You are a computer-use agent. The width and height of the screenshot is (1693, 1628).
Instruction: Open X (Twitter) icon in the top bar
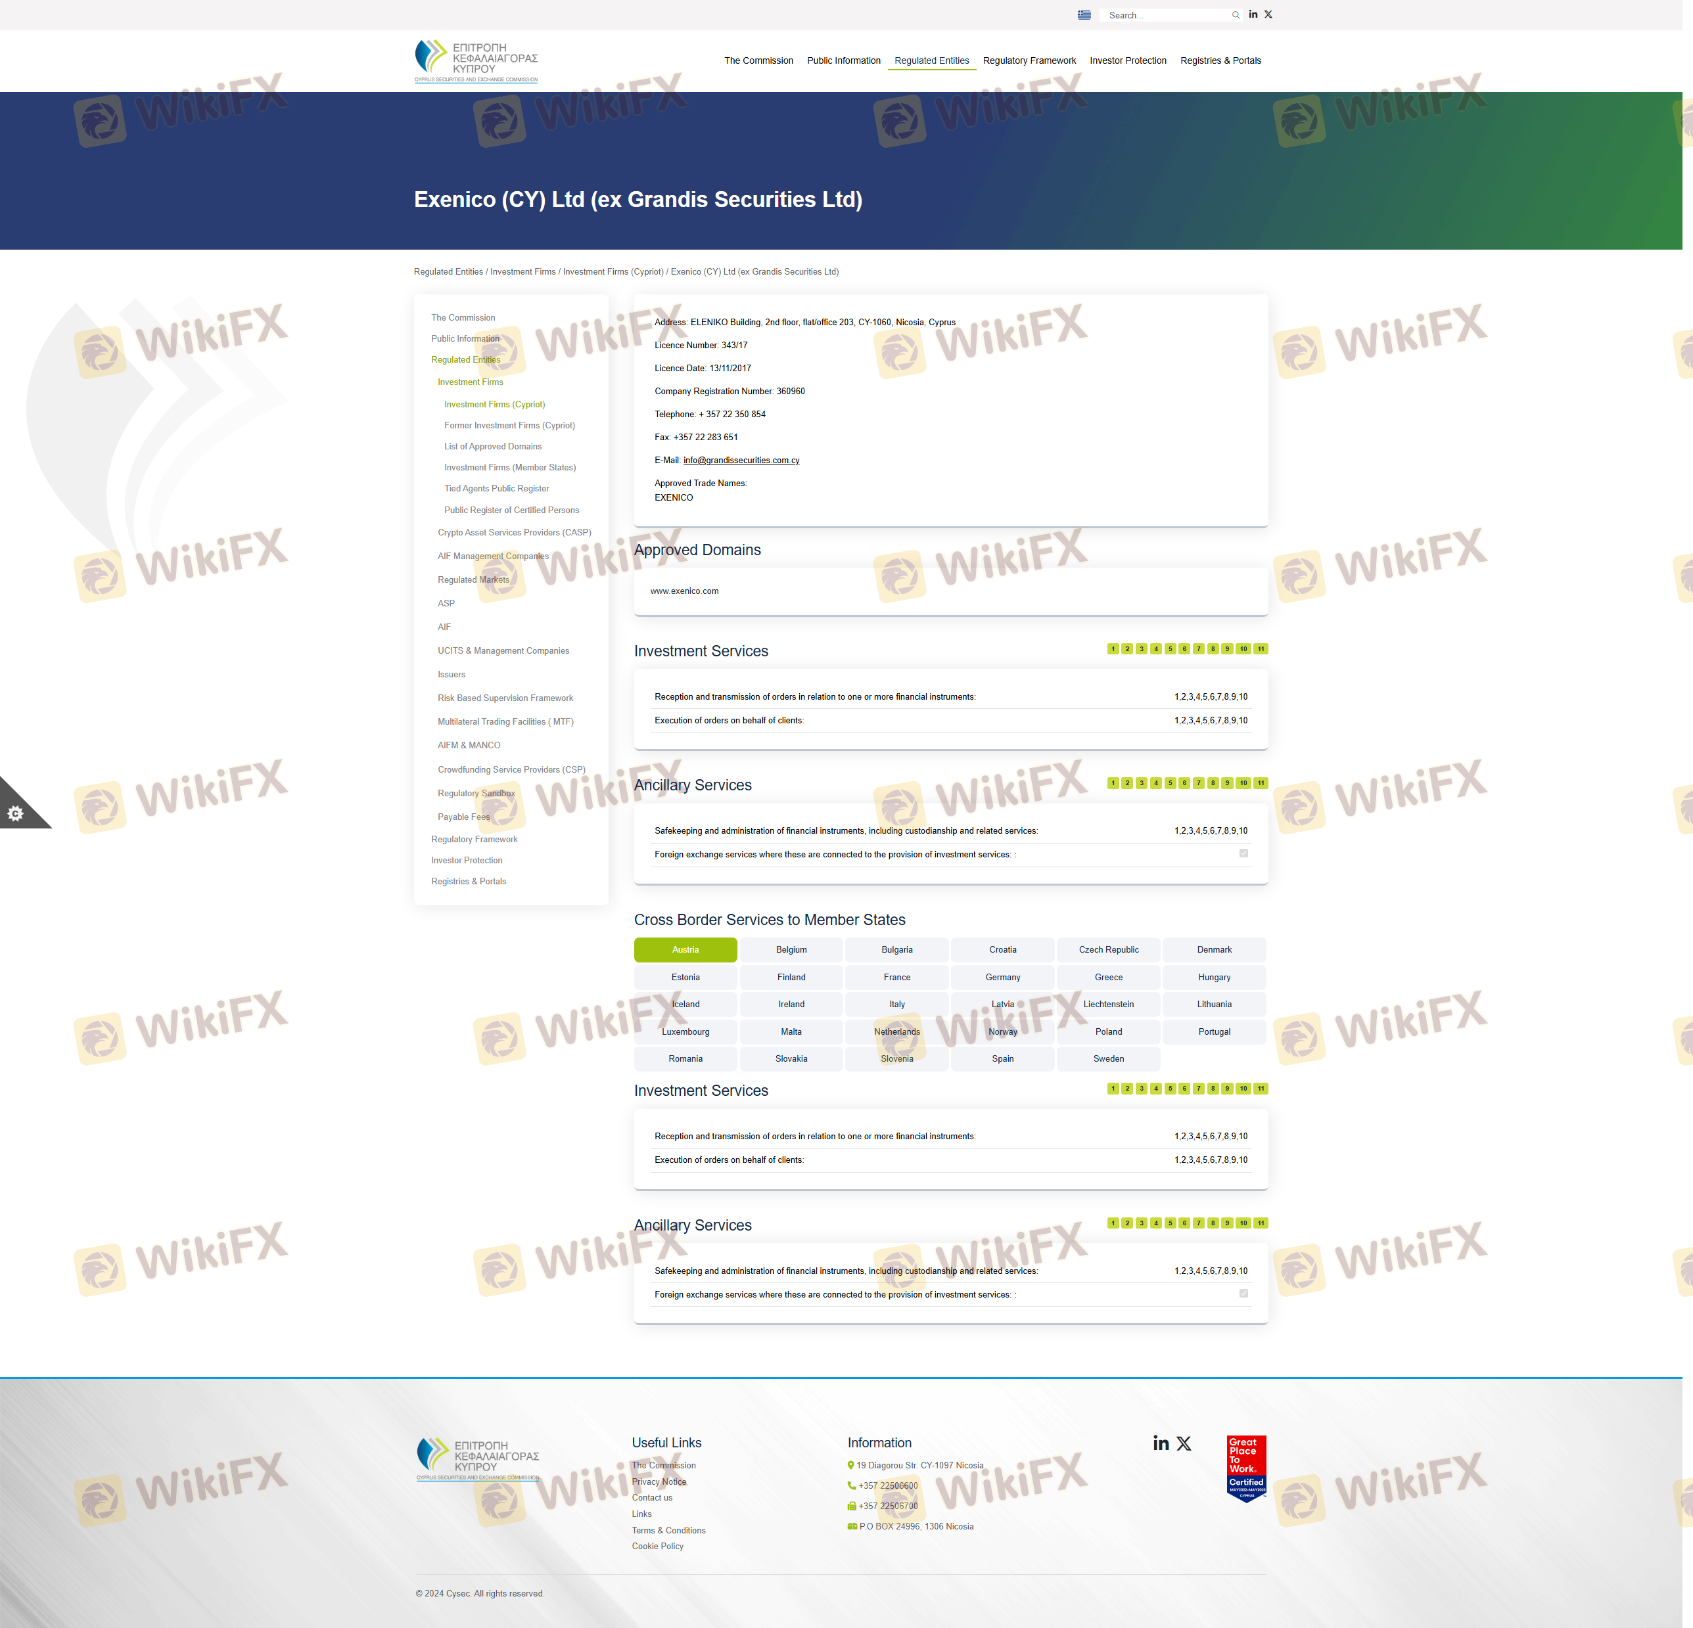tap(1268, 14)
